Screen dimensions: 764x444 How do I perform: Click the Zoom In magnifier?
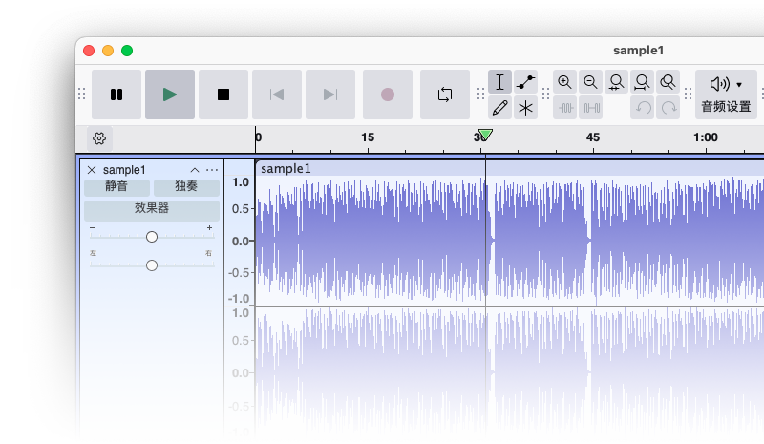point(565,82)
